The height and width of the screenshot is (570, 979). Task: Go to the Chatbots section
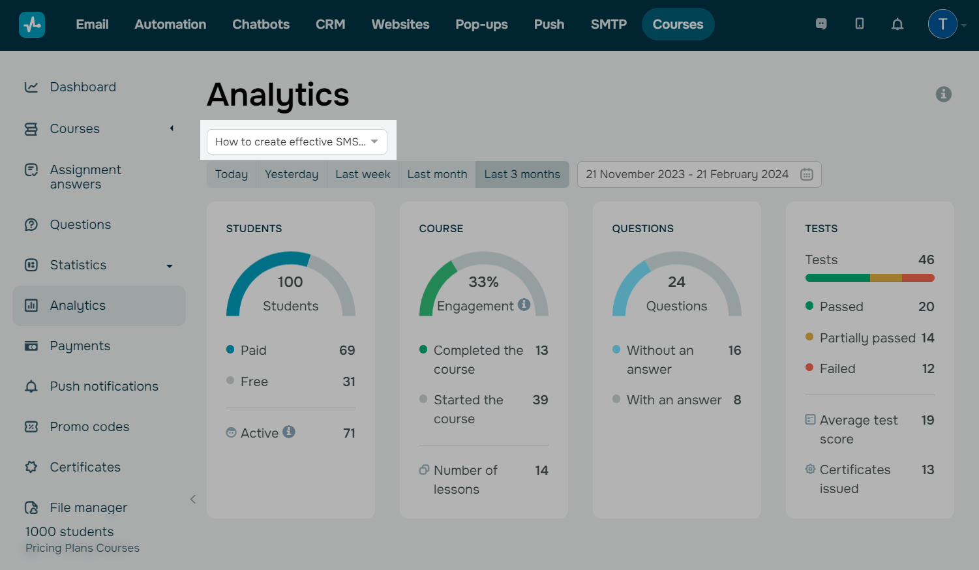pos(261,24)
